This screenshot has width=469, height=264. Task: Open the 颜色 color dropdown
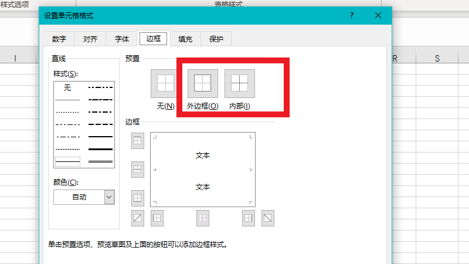[x=109, y=197]
